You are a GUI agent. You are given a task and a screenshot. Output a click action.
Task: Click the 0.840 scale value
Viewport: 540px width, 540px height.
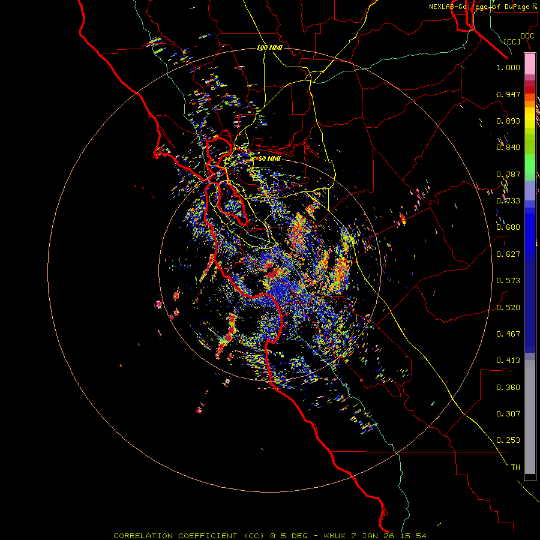[x=508, y=148]
